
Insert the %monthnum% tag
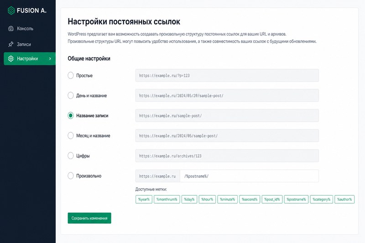167,199
